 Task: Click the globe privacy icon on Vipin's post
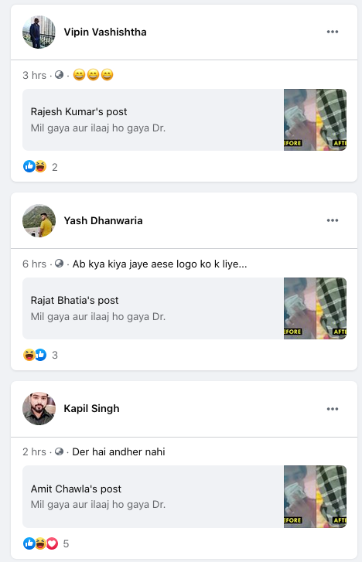60,75
